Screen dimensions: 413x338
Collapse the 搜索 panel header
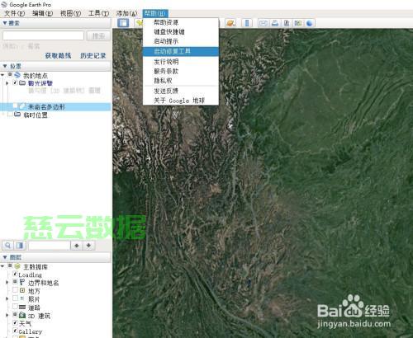pos(55,23)
